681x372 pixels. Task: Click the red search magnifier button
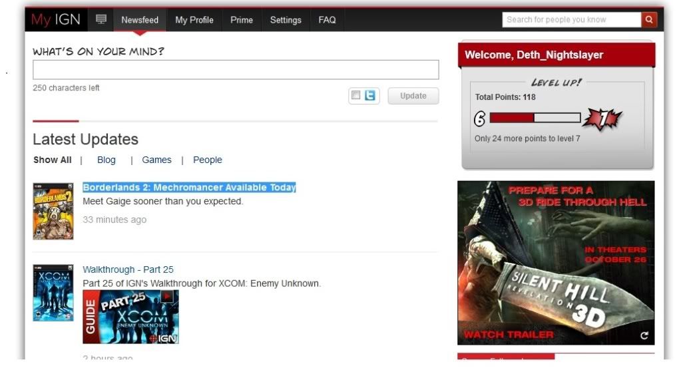click(649, 19)
